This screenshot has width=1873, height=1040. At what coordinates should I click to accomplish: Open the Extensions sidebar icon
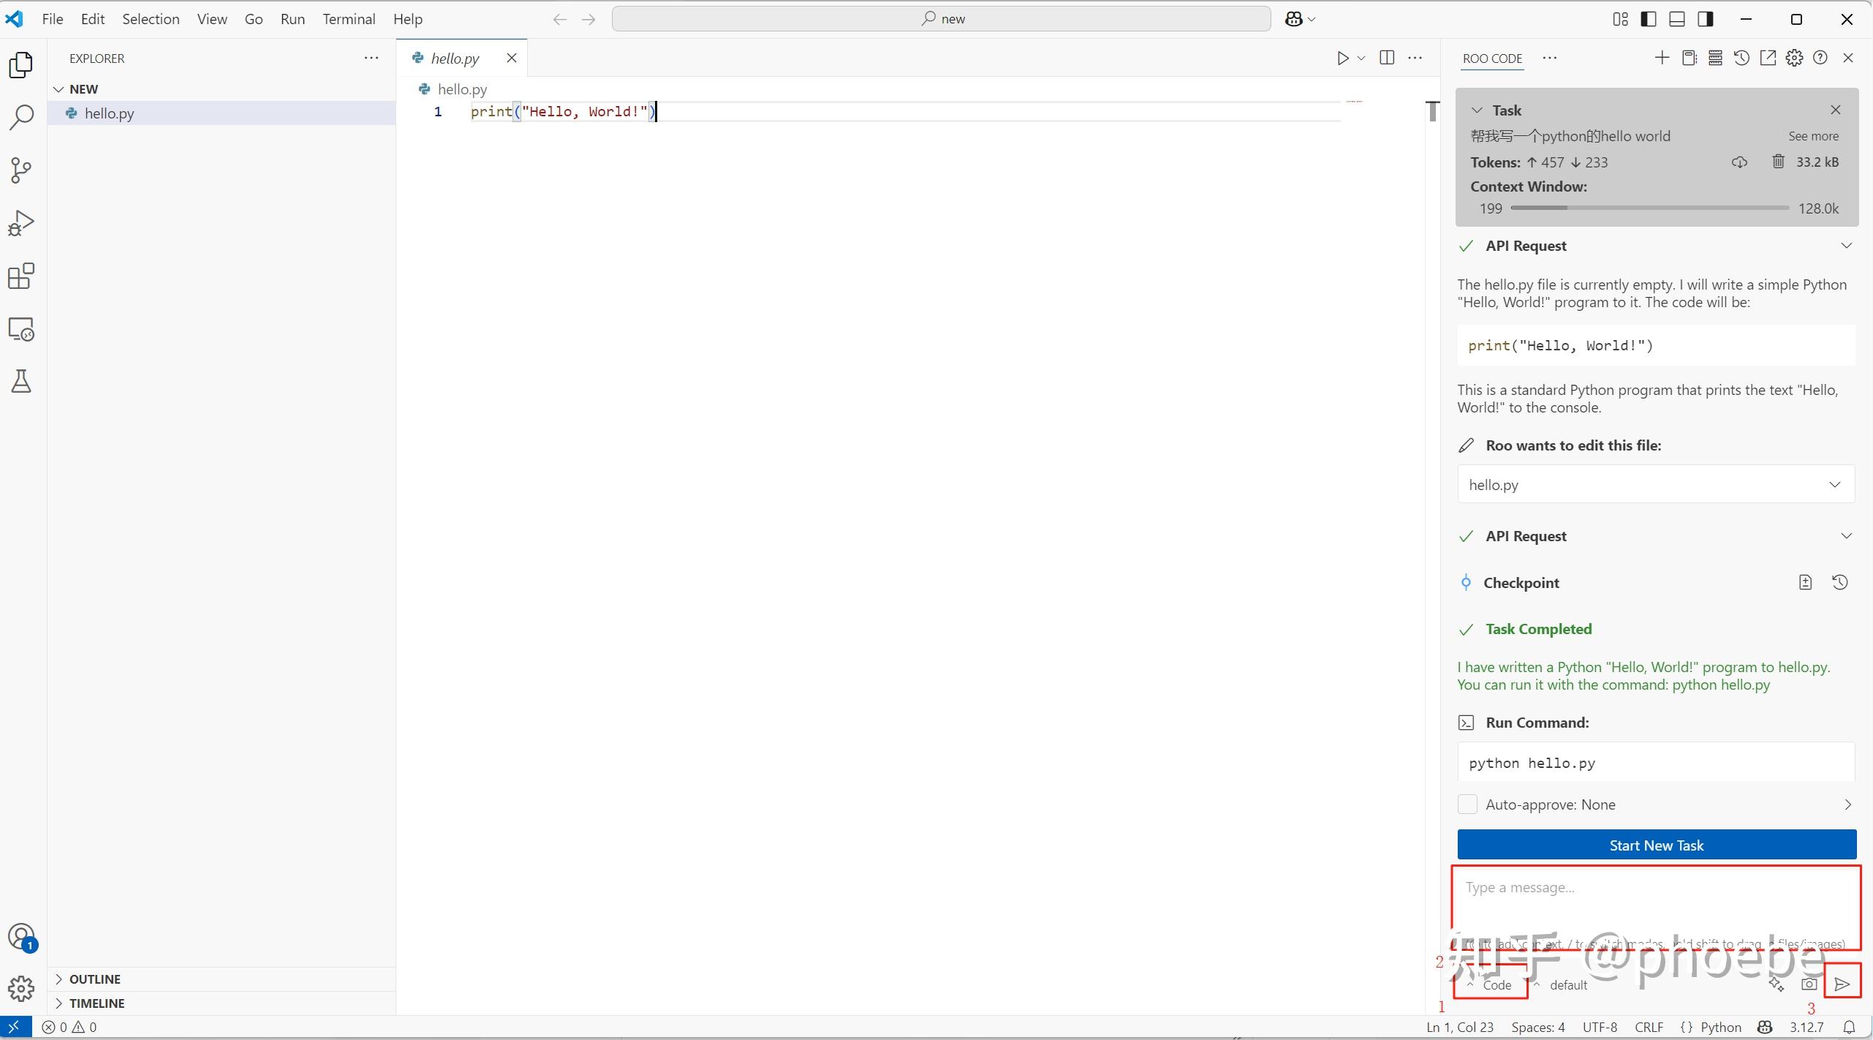(x=21, y=276)
